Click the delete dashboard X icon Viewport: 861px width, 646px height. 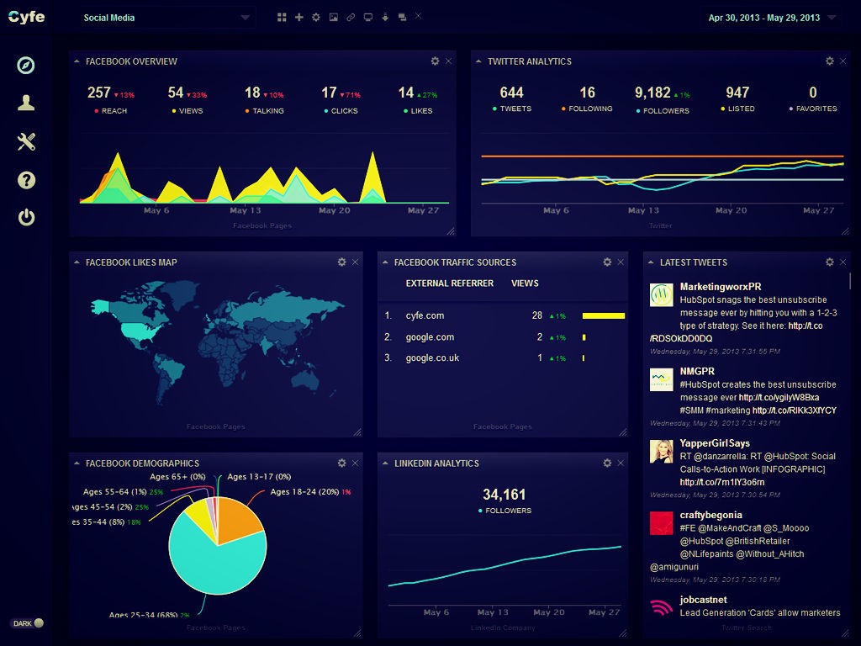tap(419, 16)
